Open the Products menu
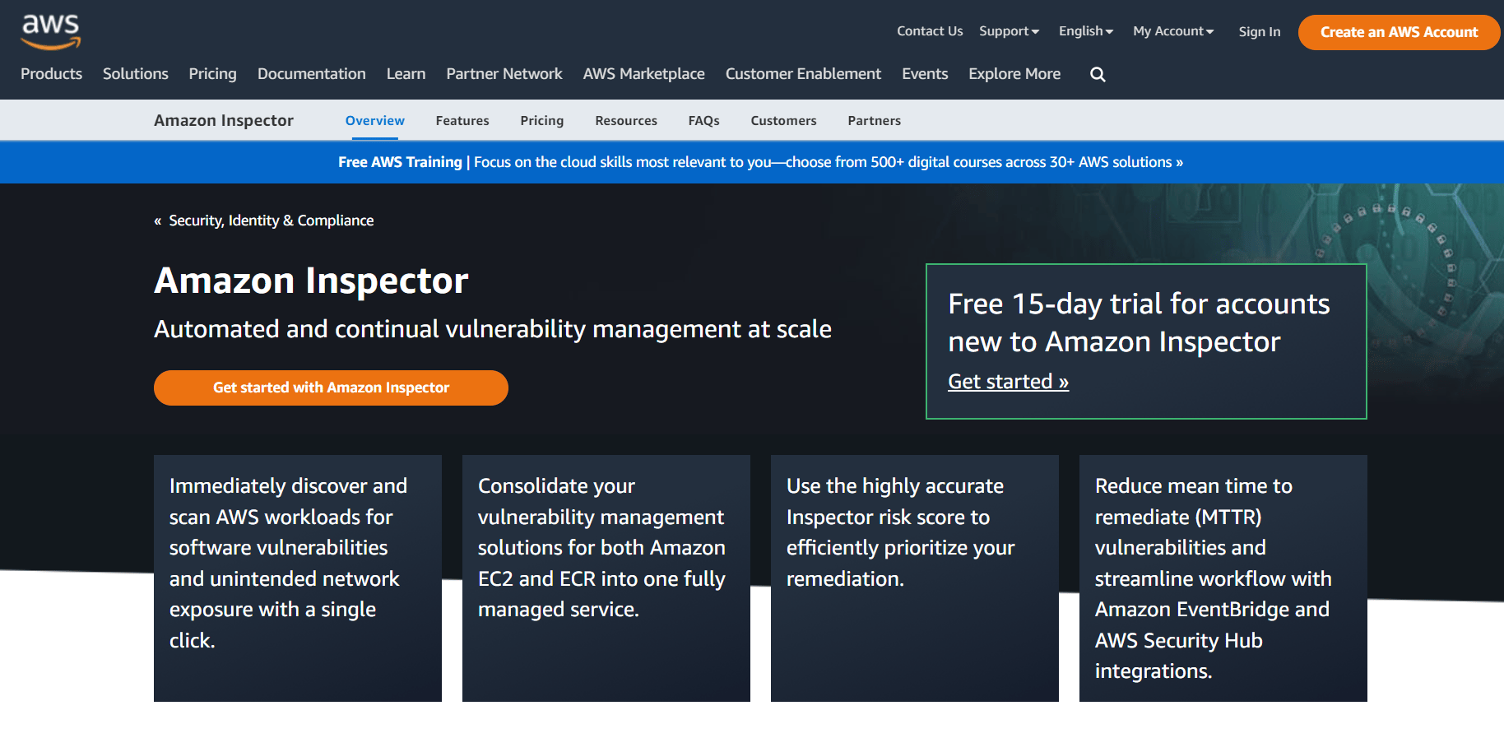This screenshot has height=738, width=1504. coord(51,74)
